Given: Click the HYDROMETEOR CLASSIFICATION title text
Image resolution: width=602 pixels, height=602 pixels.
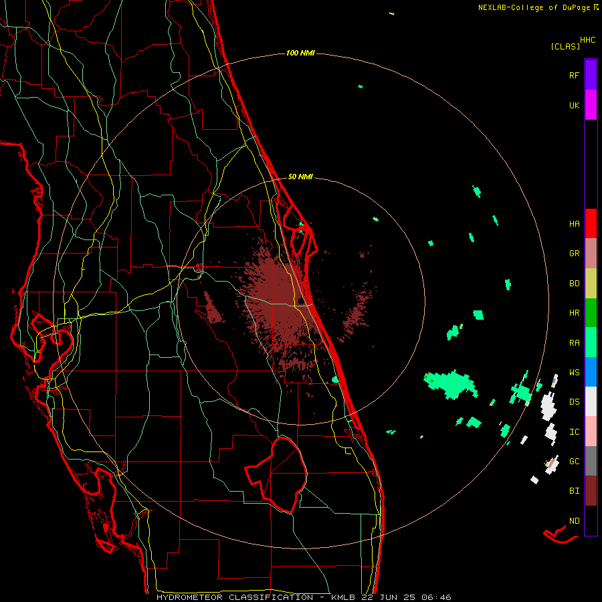Looking at the screenshot, I should pyautogui.click(x=235, y=597).
